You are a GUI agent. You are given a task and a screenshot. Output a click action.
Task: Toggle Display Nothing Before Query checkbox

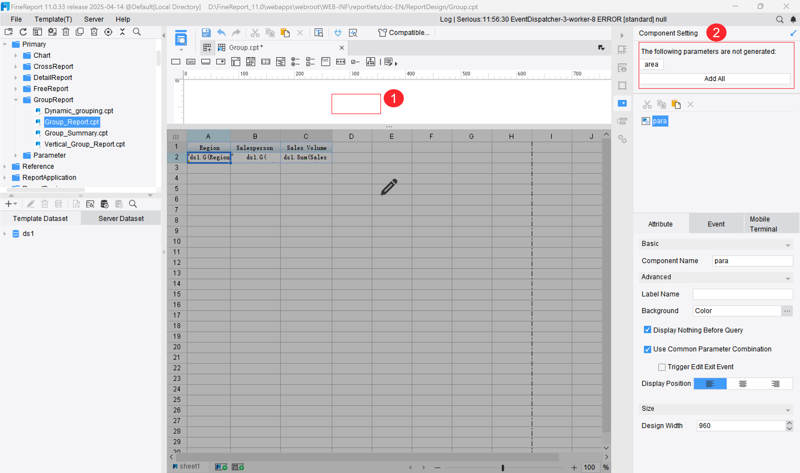pyautogui.click(x=647, y=330)
